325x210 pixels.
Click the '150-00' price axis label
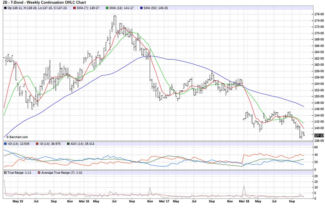(319, 96)
